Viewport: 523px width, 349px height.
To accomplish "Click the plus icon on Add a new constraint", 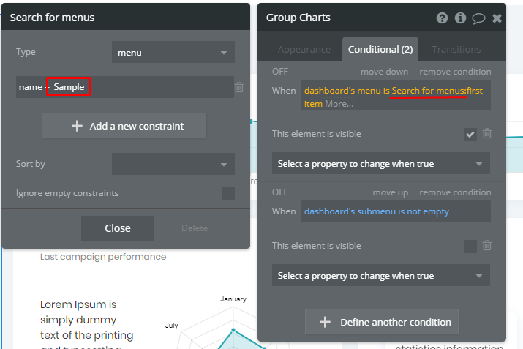I will pos(77,126).
